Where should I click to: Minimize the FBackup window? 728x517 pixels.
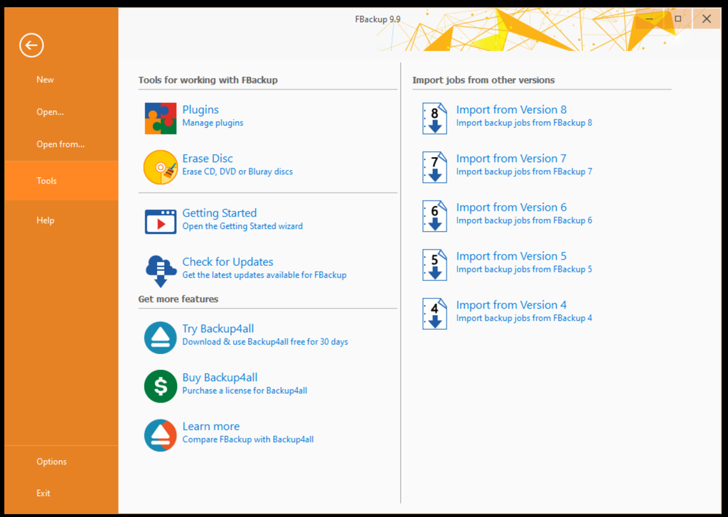coord(648,18)
